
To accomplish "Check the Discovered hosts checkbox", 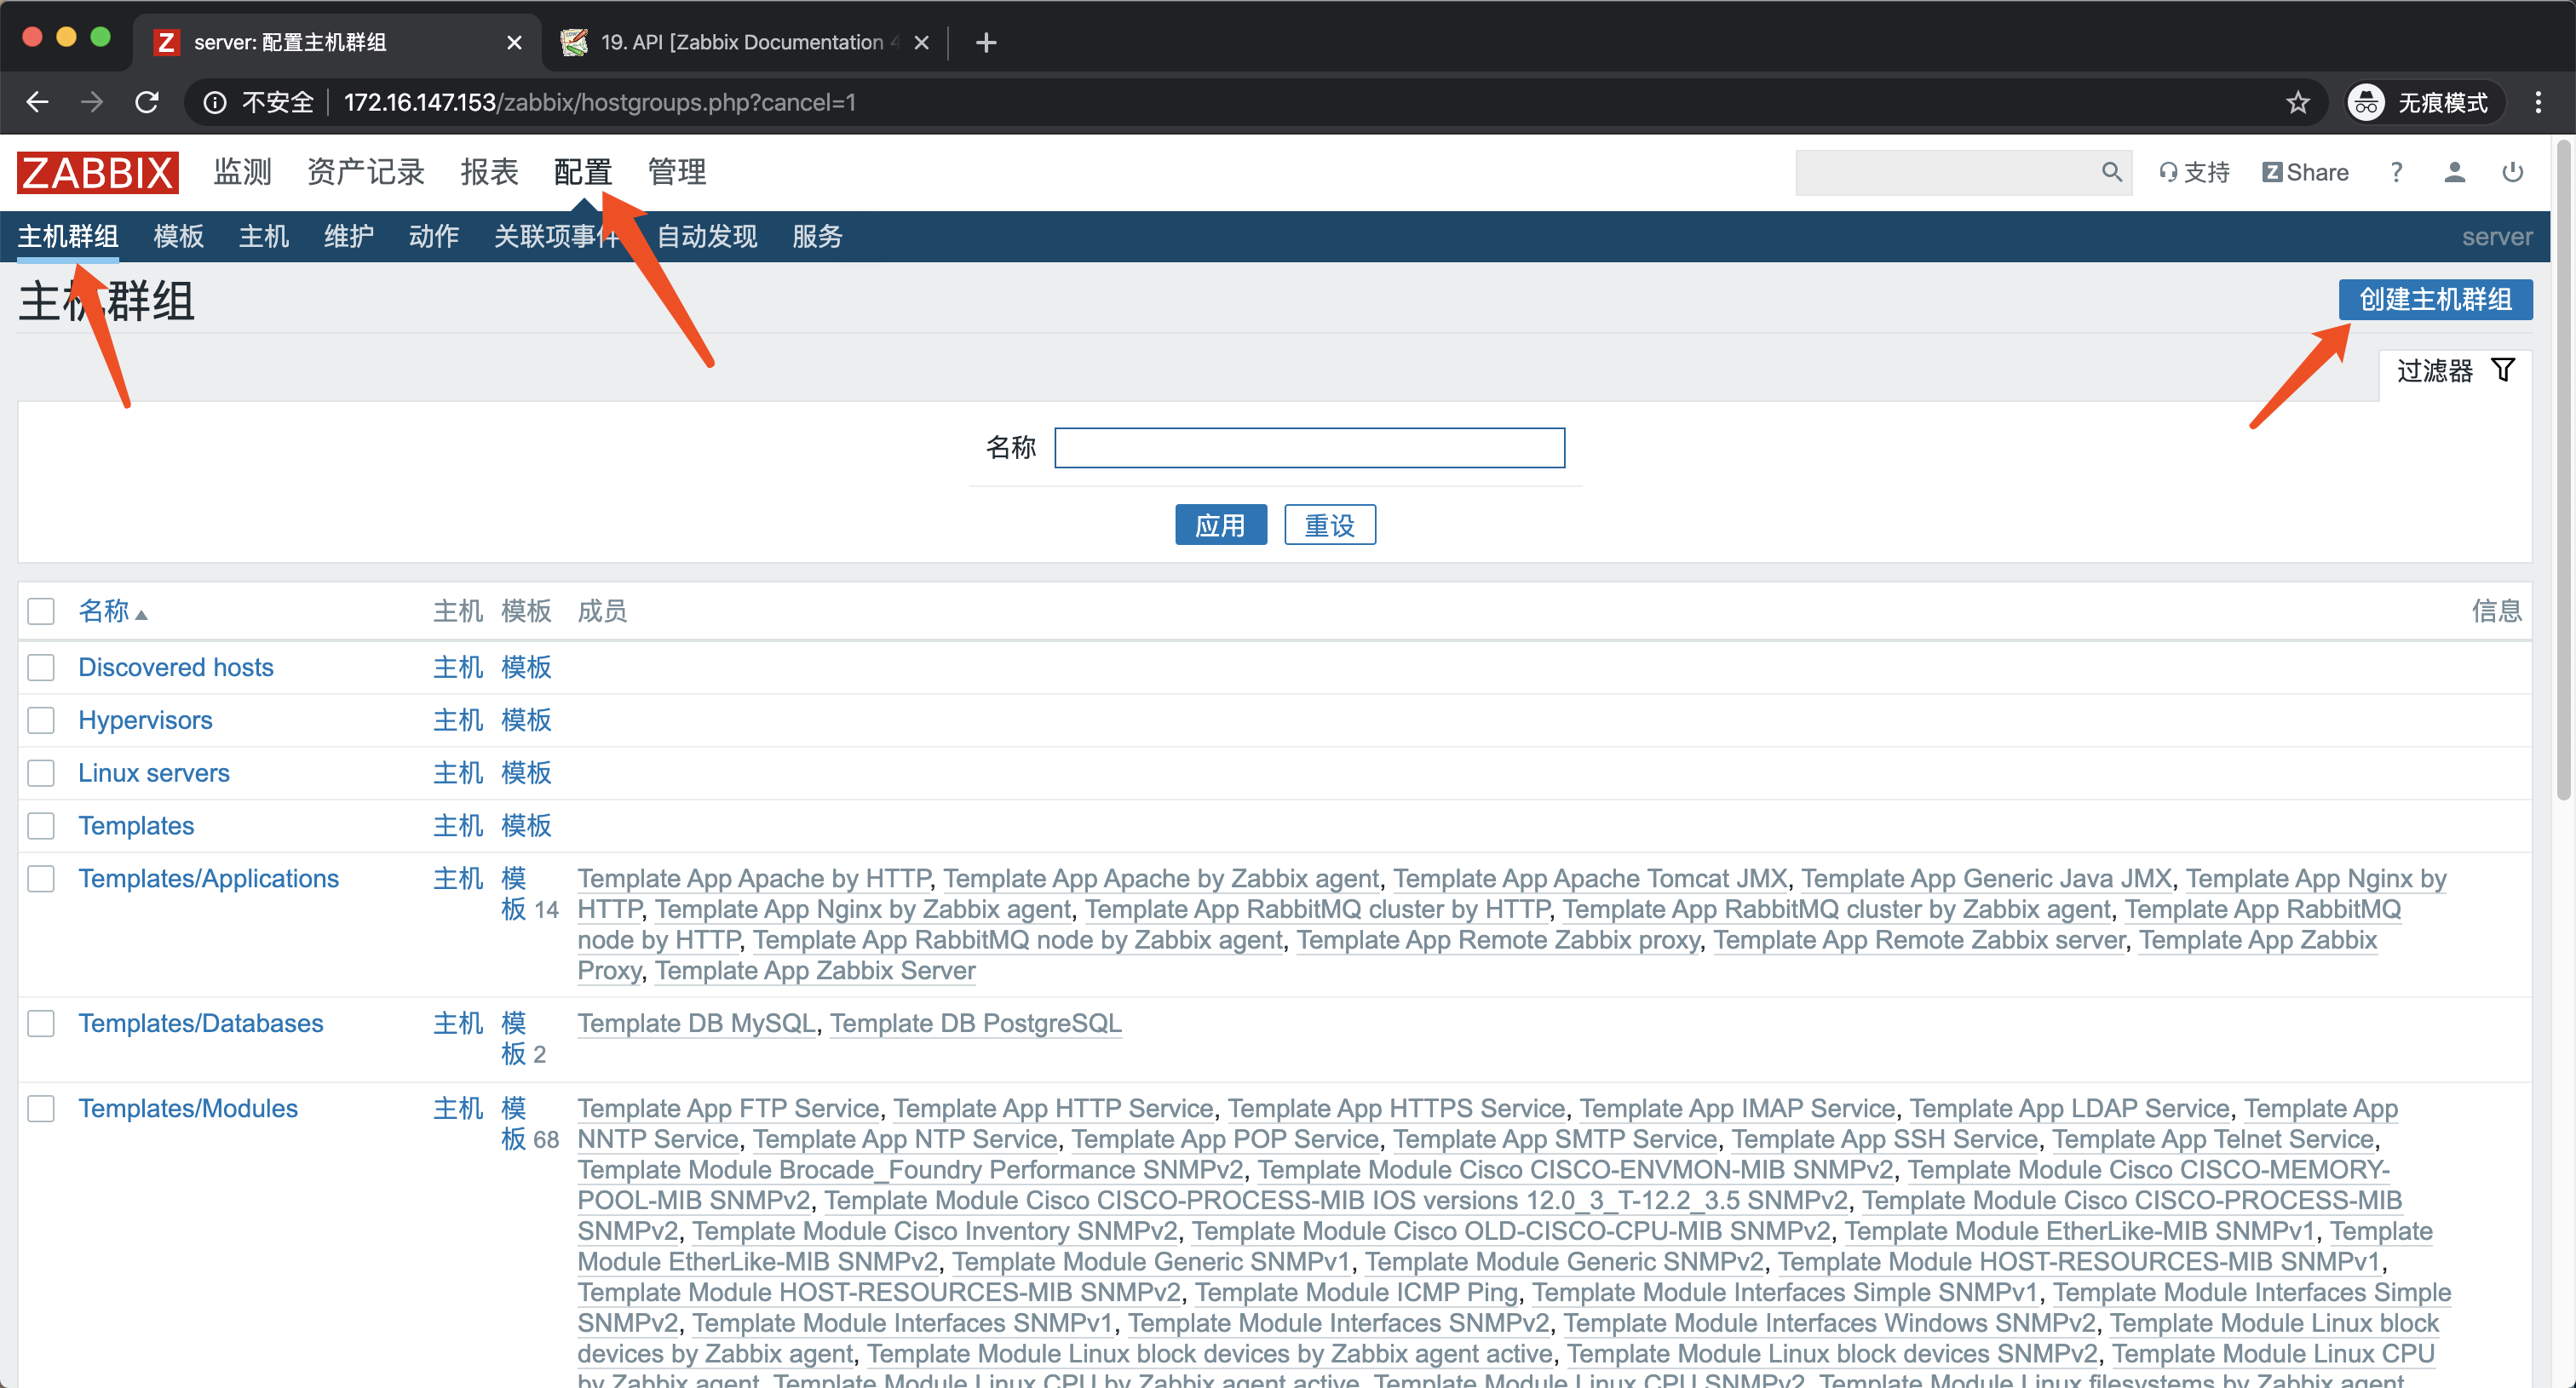I will click(41, 667).
